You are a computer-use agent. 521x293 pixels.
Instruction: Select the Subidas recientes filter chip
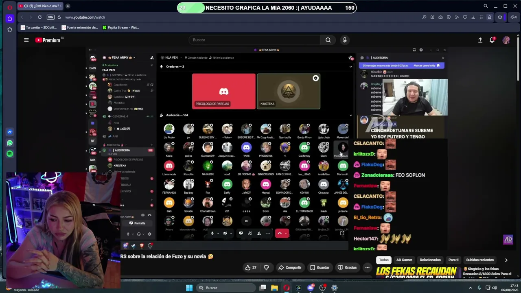(480, 260)
